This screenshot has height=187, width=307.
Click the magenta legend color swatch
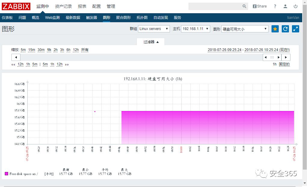6,173
